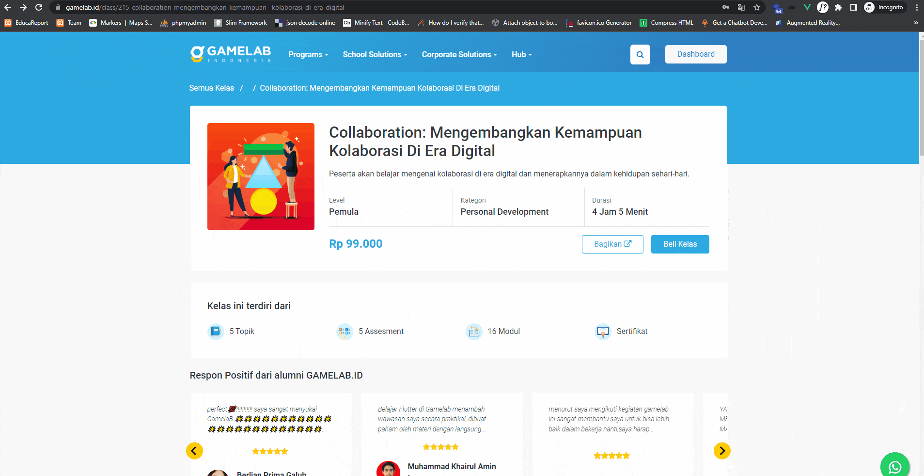Screen dimensions: 924x476
Task: Click the address bar URL
Action: pyautogui.click(x=205, y=7)
